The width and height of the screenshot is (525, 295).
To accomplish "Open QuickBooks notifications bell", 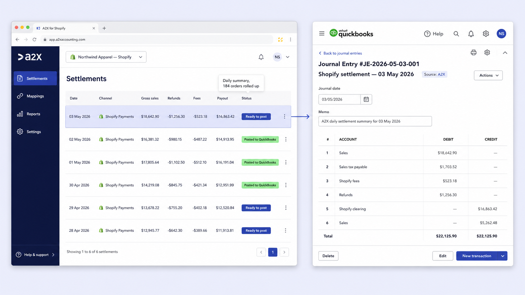I will click(471, 34).
